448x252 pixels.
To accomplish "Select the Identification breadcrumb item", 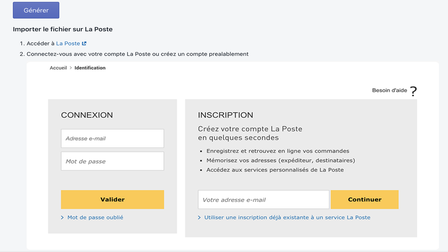I will [x=90, y=68].
